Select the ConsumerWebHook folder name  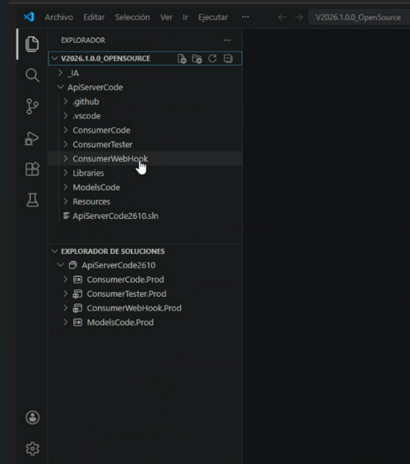coord(110,159)
